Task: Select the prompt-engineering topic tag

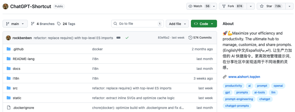Action: 239,99
